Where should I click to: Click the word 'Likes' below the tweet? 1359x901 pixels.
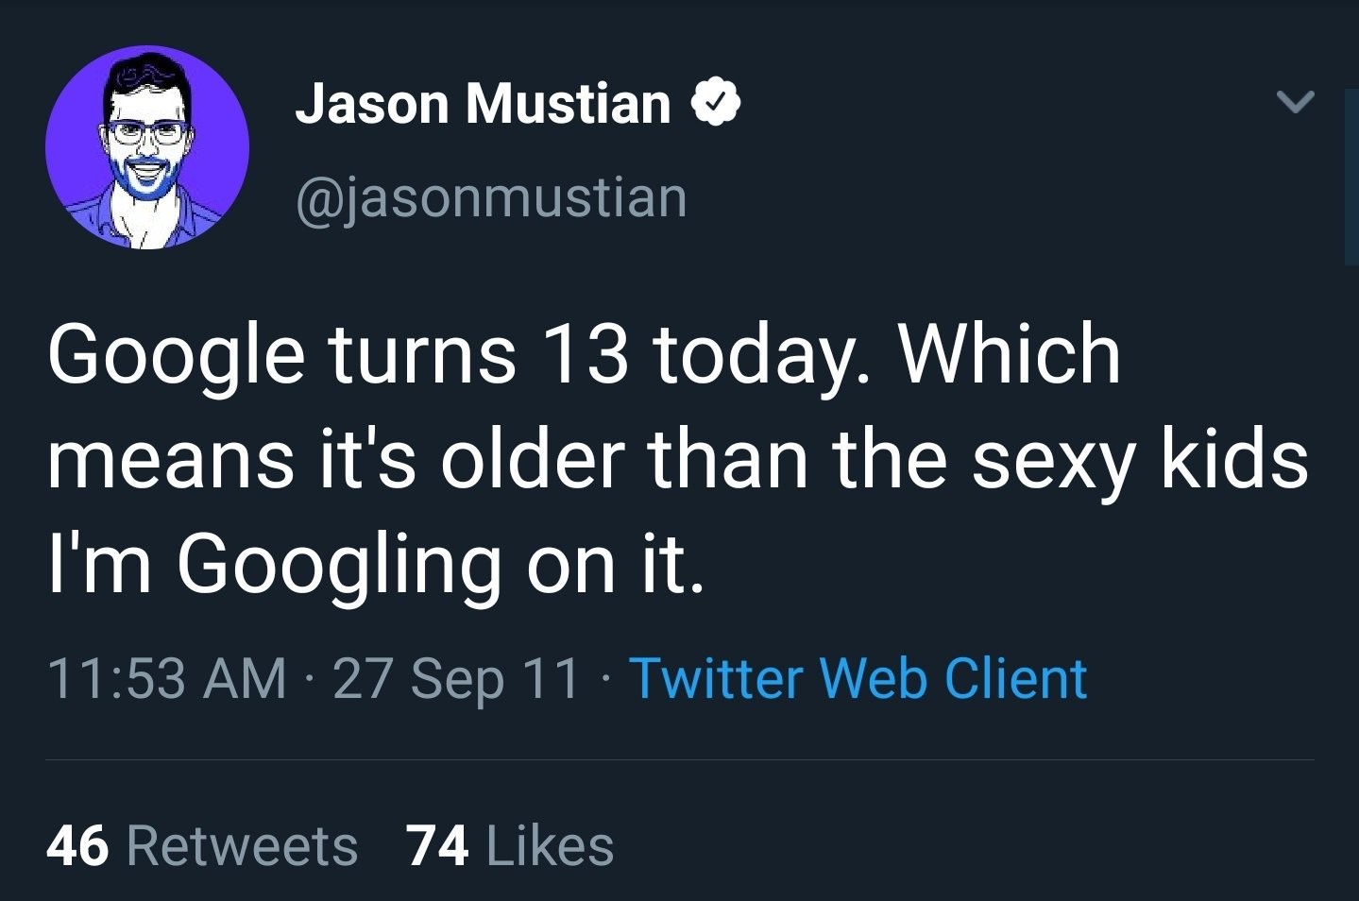(550, 844)
